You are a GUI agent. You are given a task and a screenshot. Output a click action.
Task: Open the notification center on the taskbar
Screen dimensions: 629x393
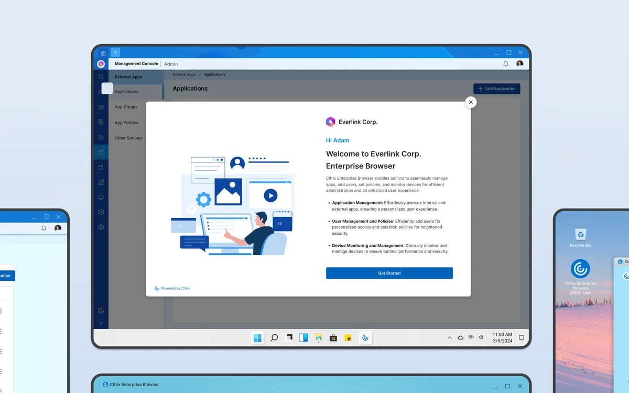pos(522,338)
